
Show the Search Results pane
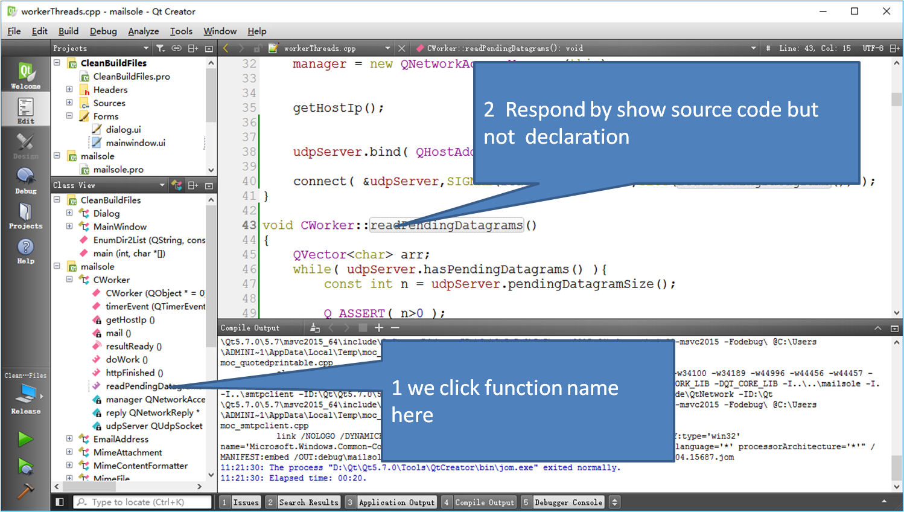coord(303,502)
